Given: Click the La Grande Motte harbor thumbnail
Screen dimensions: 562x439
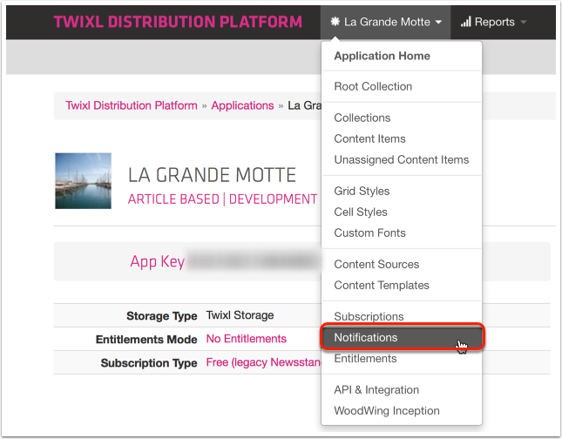Looking at the screenshot, I should 83,181.
